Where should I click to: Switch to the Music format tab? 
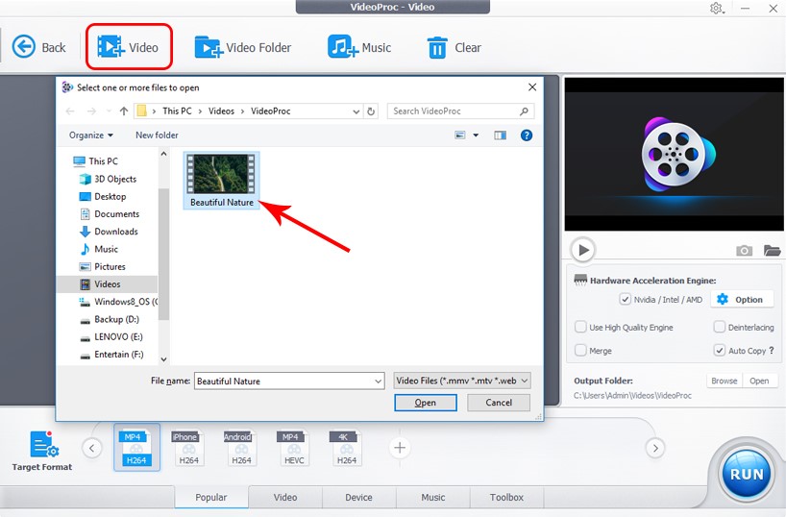click(433, 497)
